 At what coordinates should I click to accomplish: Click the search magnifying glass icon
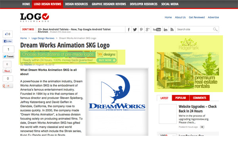[215, 30]
